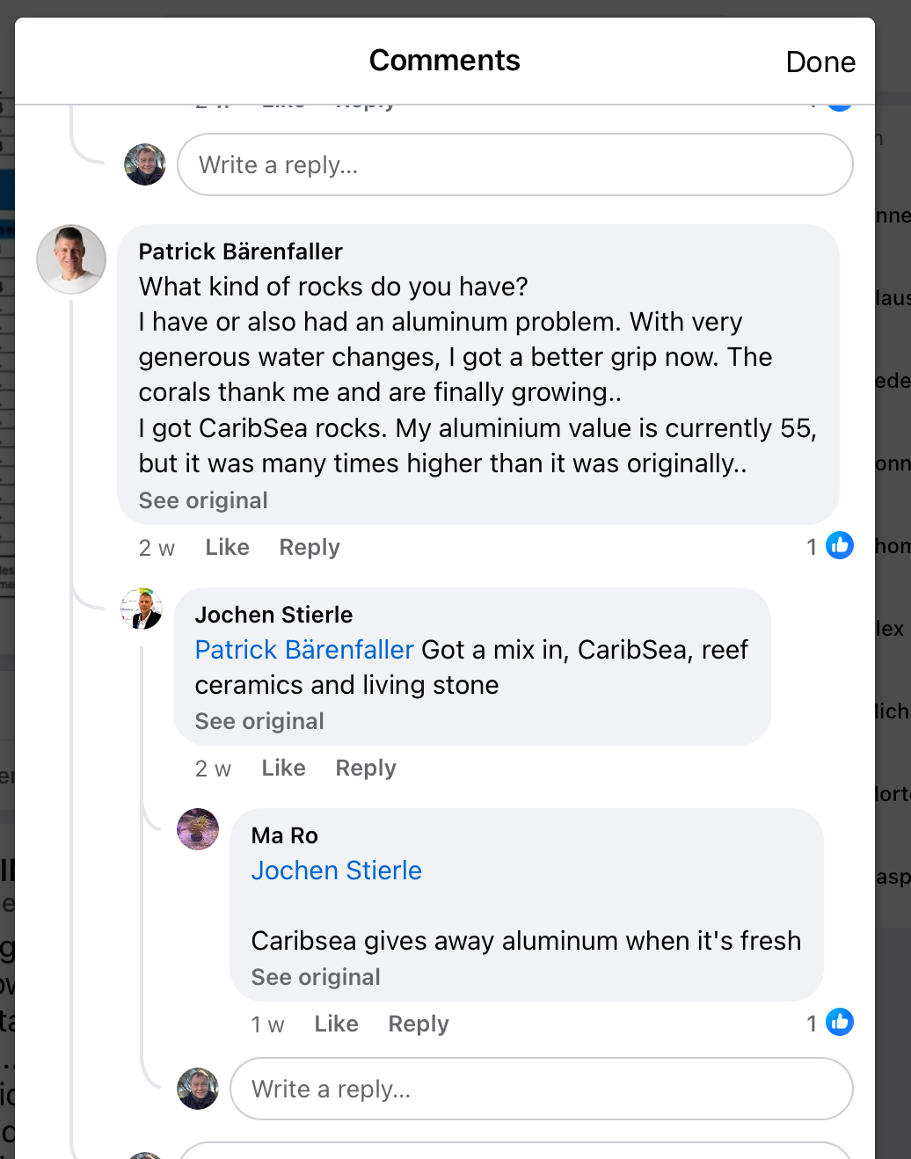This screenshot has height=1159, width=911.
Task: Click your avatar beside the top reply field
Action: (x=145, y=164)
